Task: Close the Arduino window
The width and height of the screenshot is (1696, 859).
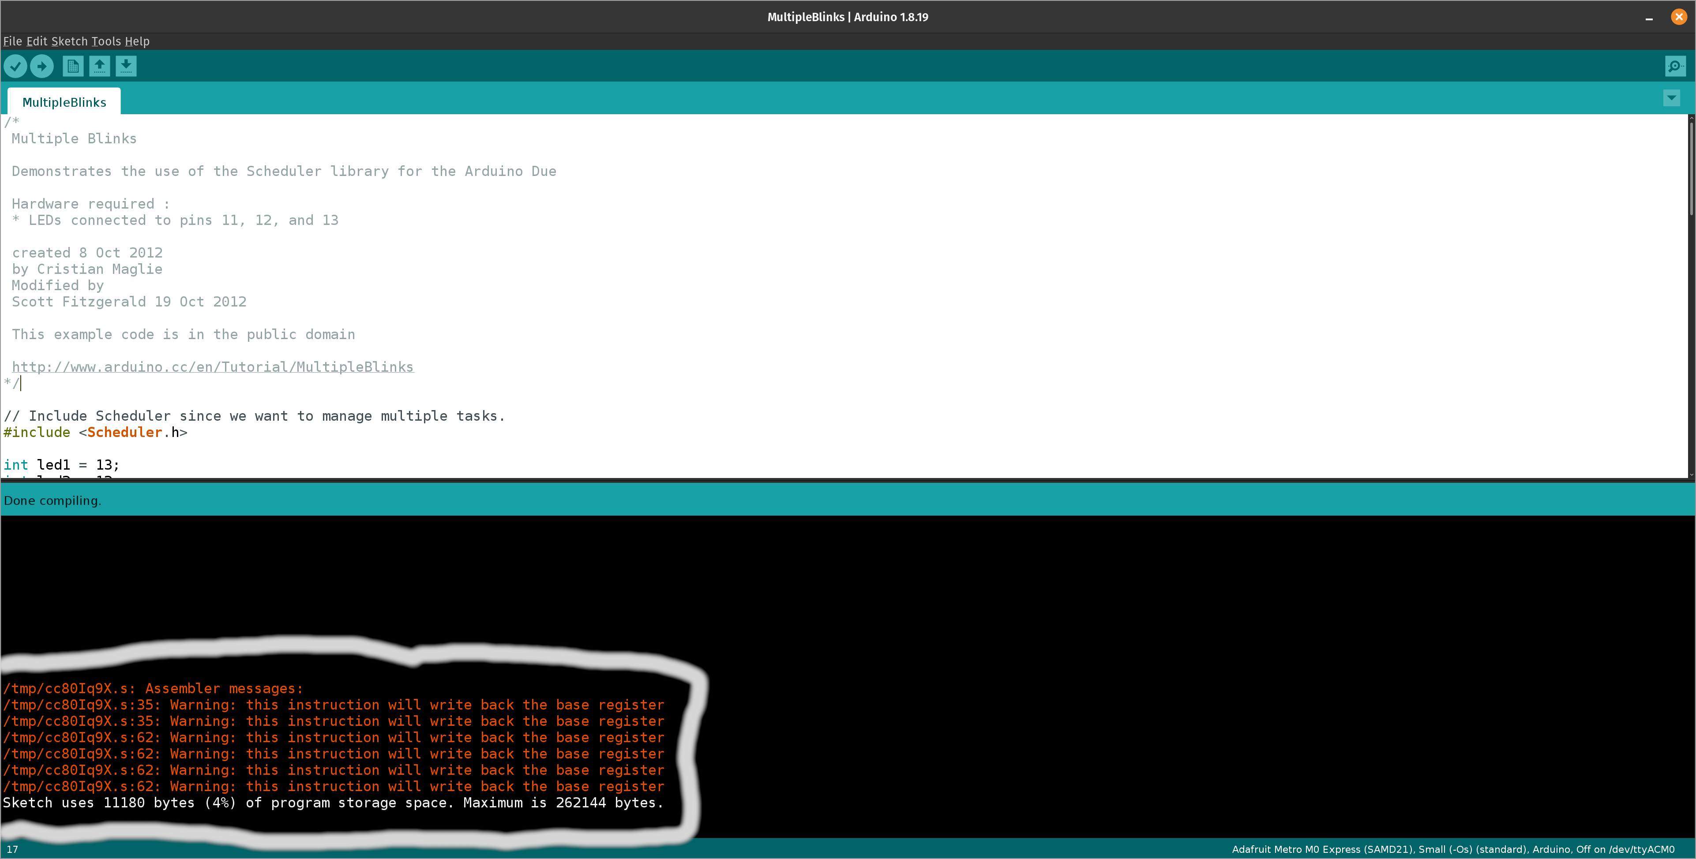Action: coord(1679,17)
